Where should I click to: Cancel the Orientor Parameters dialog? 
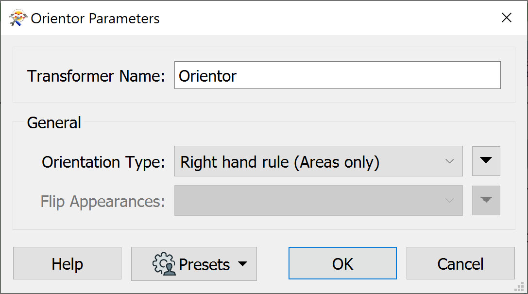tap(460, 263)
